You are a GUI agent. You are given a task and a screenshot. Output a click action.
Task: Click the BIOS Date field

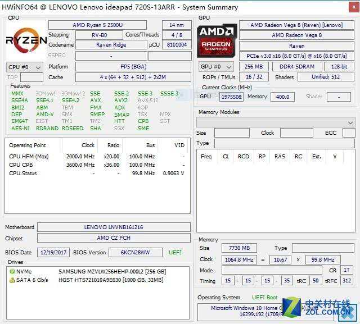[53, 253]
